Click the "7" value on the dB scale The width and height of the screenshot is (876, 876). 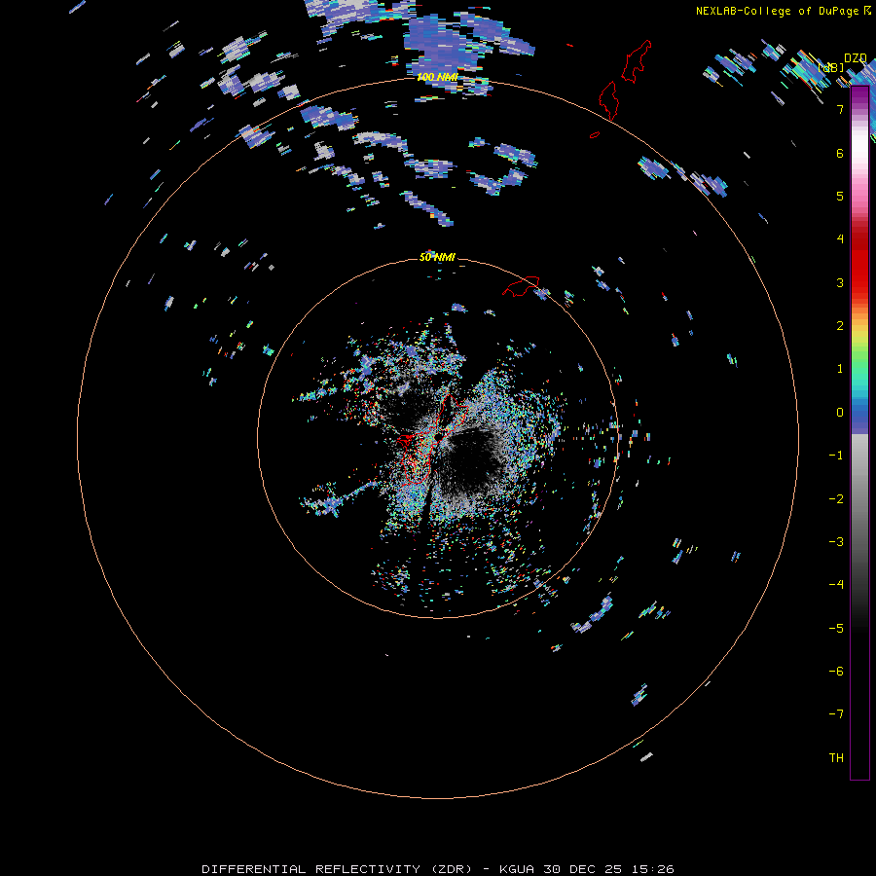coord(840,109)
